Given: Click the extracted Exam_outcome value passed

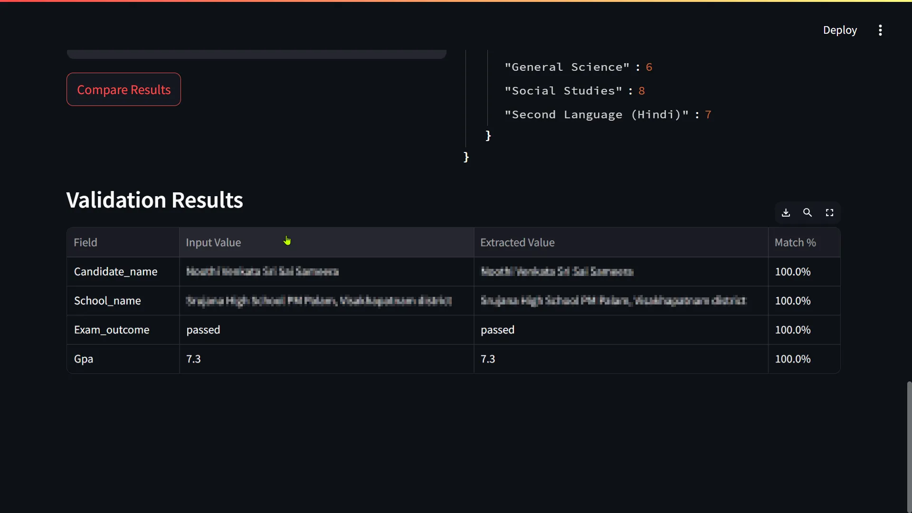Looking at the screenshot, I should tap(497, 330).
